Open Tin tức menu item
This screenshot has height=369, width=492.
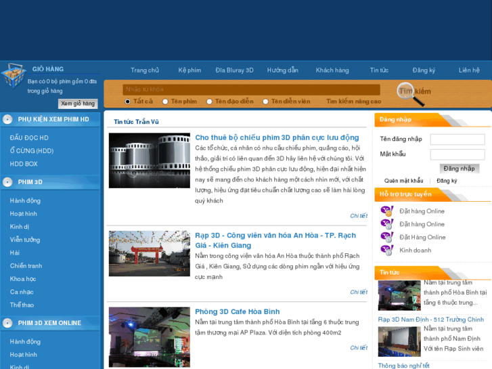click(379, 70)
